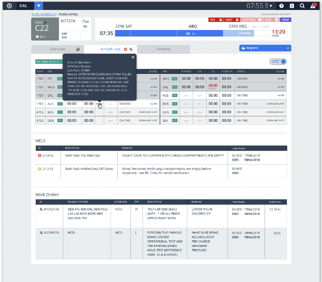Click the orange MEL icon for 21-2-02
Screen dimensions: 322x282
[39, 169]
